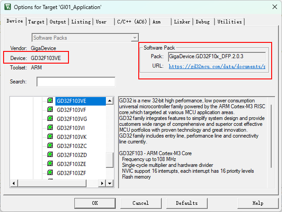
Task: Click the Help button
Action: (258, 203)
